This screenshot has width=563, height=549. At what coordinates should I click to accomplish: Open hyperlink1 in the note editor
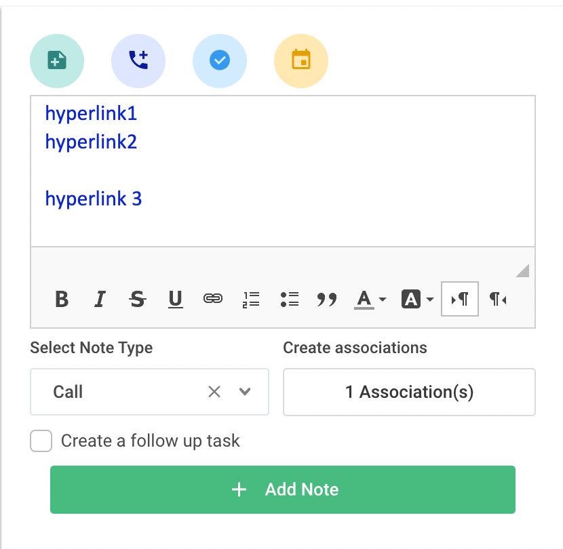click(x=90, y=113)
